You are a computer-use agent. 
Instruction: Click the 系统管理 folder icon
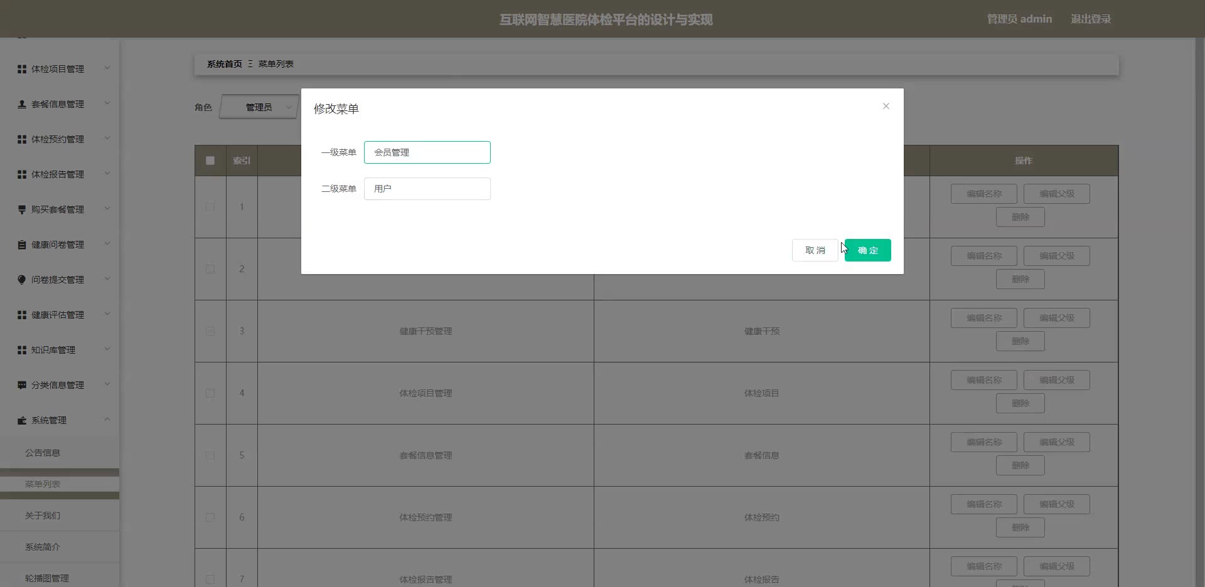click(22, 420)
